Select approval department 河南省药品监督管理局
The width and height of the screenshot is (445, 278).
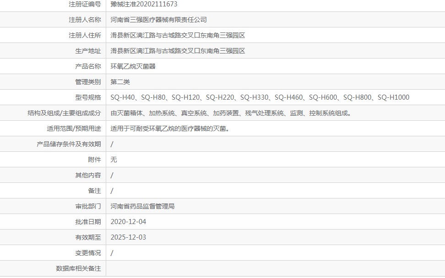147,206
